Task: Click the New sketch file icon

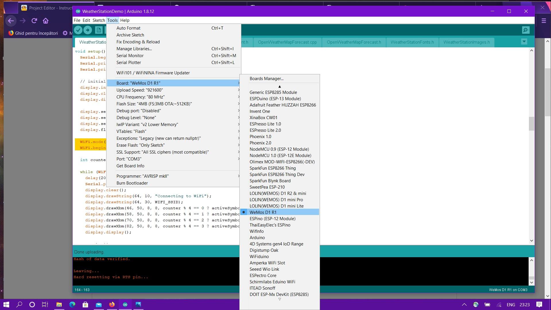Action: click(x=99, y=30)
